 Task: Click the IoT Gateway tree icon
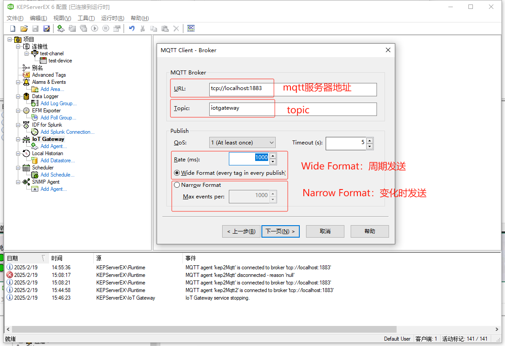coord(26,139)
